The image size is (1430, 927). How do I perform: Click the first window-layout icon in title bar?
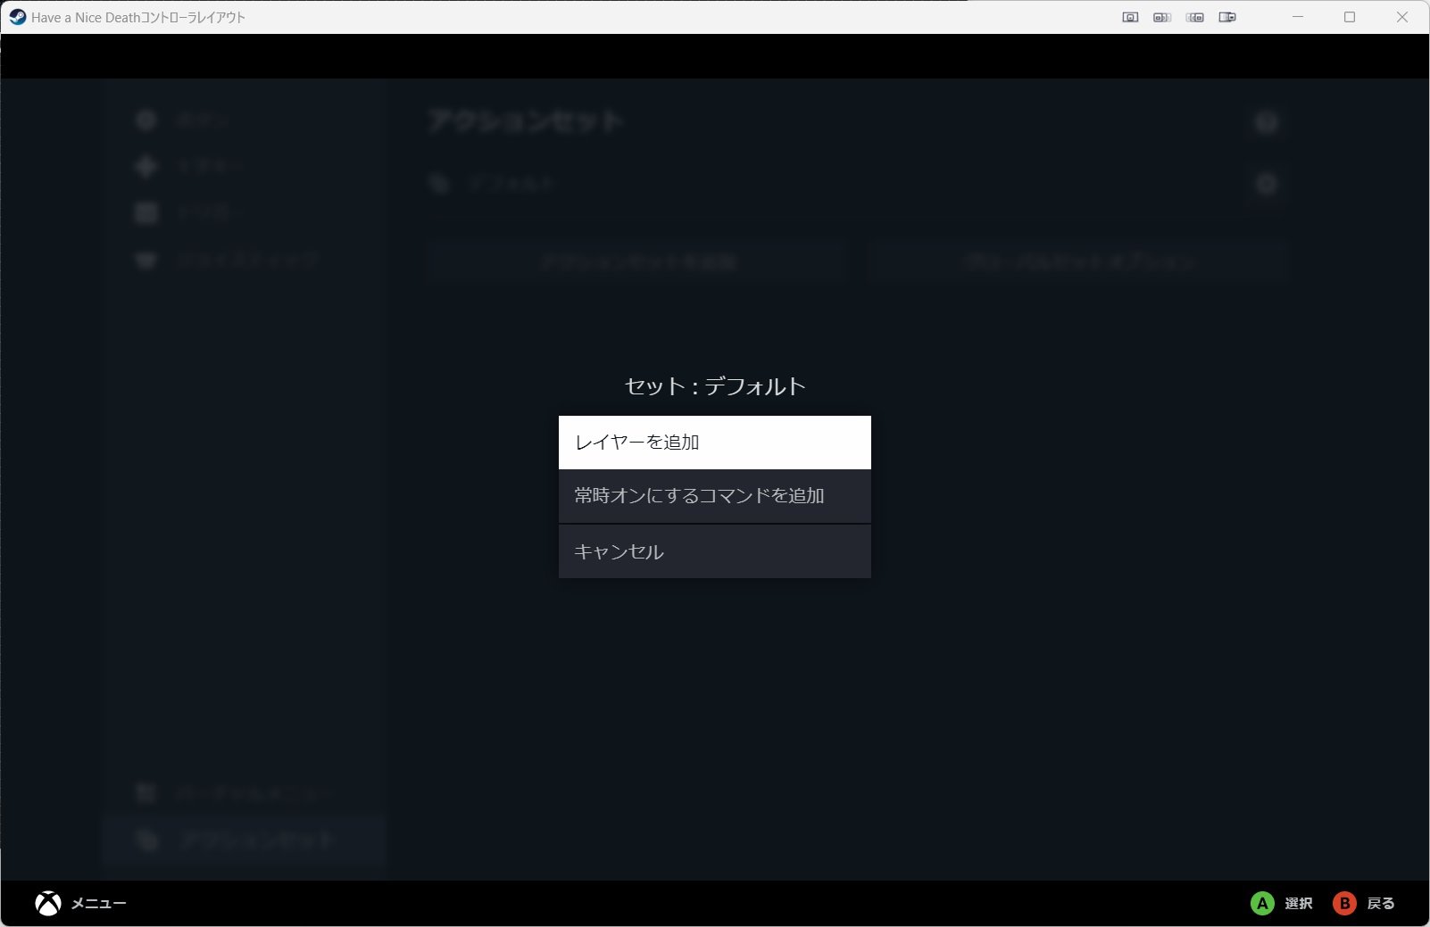(1130, 17)
